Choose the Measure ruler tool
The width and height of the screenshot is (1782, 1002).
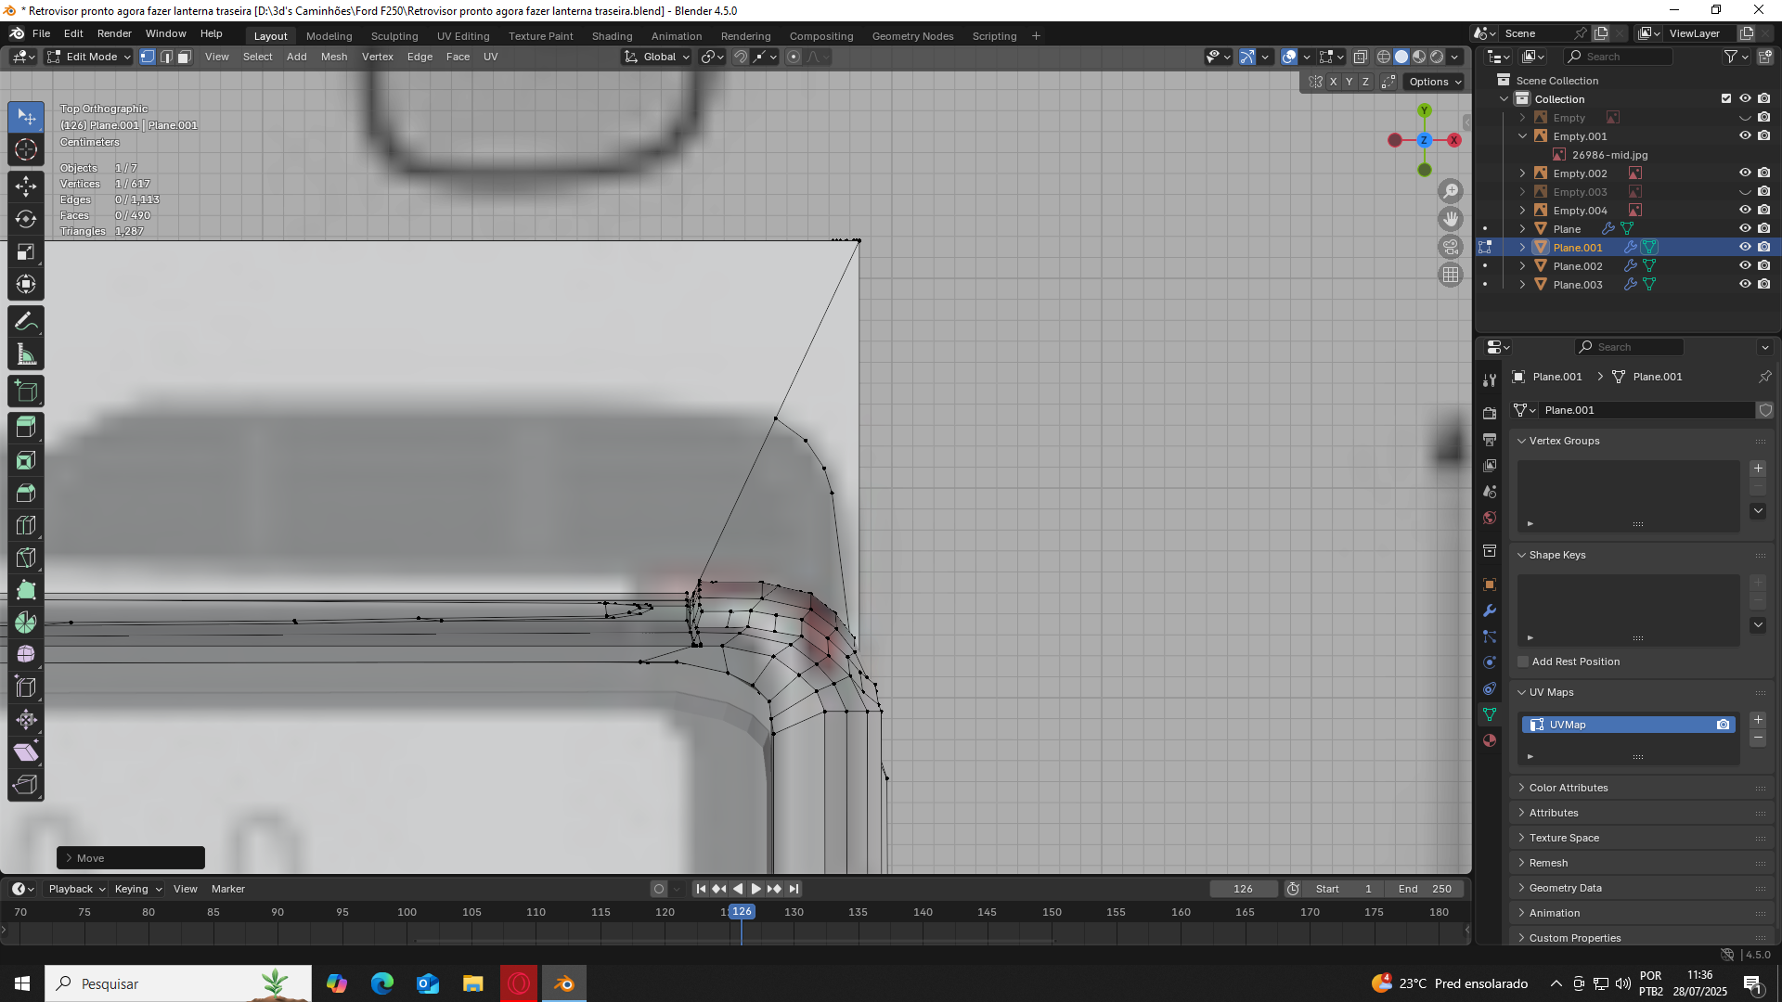(x=26, y=355)
